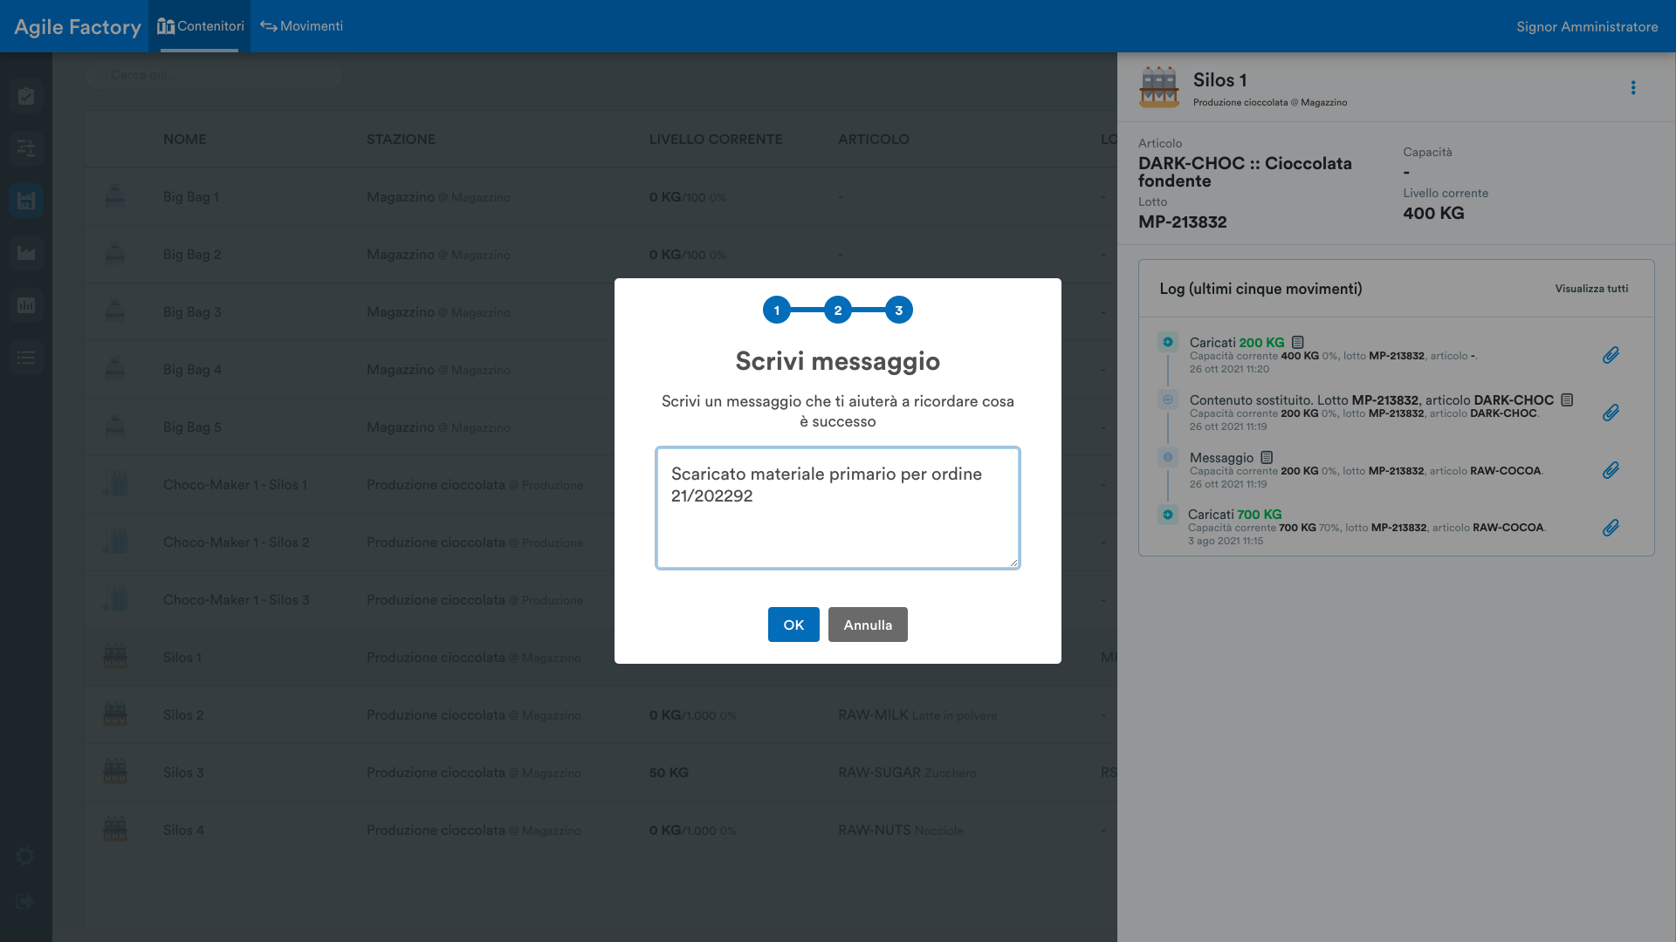The image size is (1676, 942).
Task: Click the 400 KG Livello corrente value
Action: pos(1433,214)
